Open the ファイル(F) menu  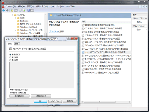pyautogui.click(x=11, y=7)
